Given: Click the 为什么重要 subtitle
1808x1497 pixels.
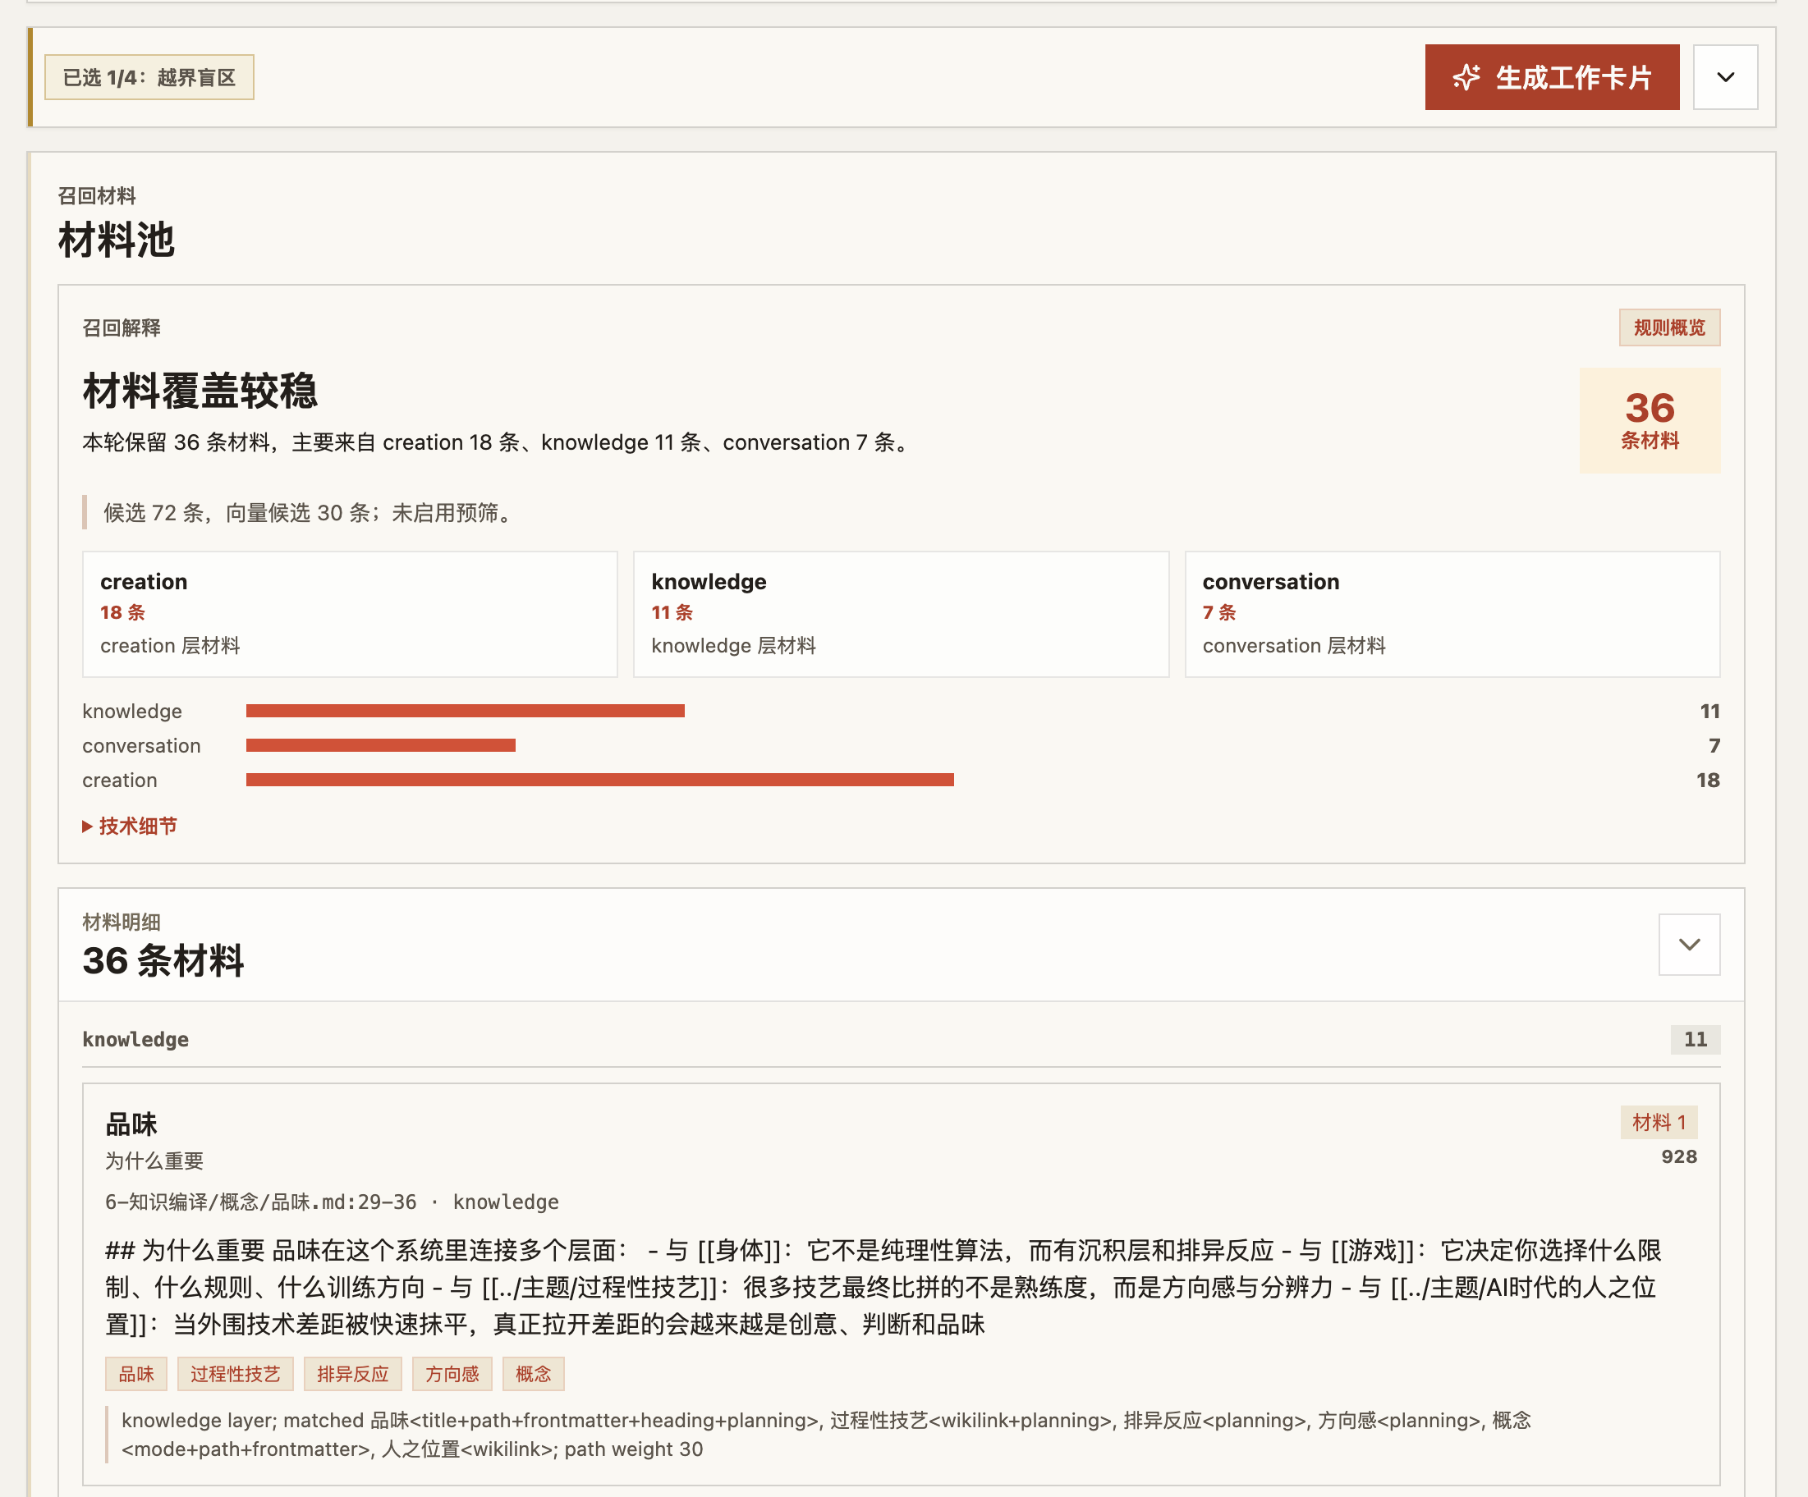Looking at the screenshot, I should coord(154,1161).
